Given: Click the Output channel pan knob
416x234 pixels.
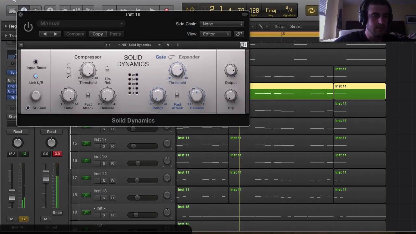Looking at the screenshot, I should tap(51, 143).
